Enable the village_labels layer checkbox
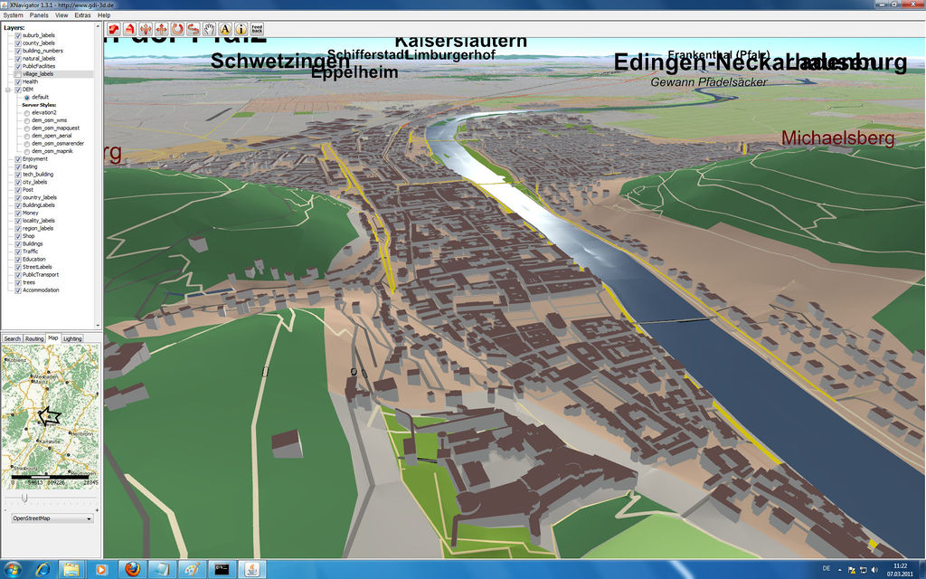 (x=18, y=74)
